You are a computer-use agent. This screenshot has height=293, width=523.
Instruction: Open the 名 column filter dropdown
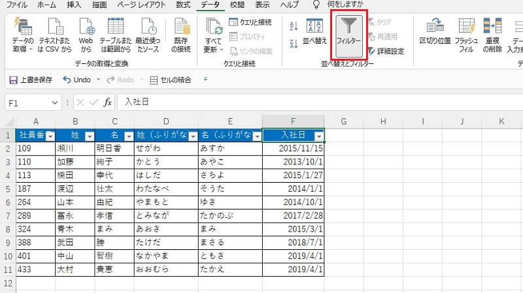[129, 136]
